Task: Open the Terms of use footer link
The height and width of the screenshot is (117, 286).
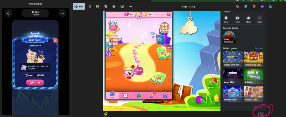Action: pos(168,107)
